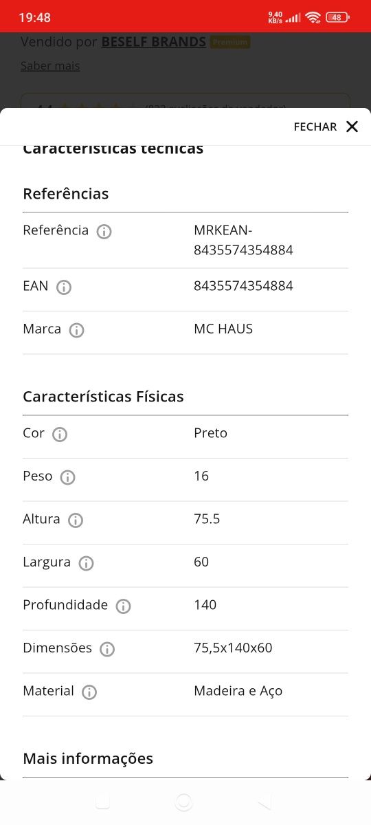
Task: Tap the Largura info icon
Action: [x=86, y=563]
